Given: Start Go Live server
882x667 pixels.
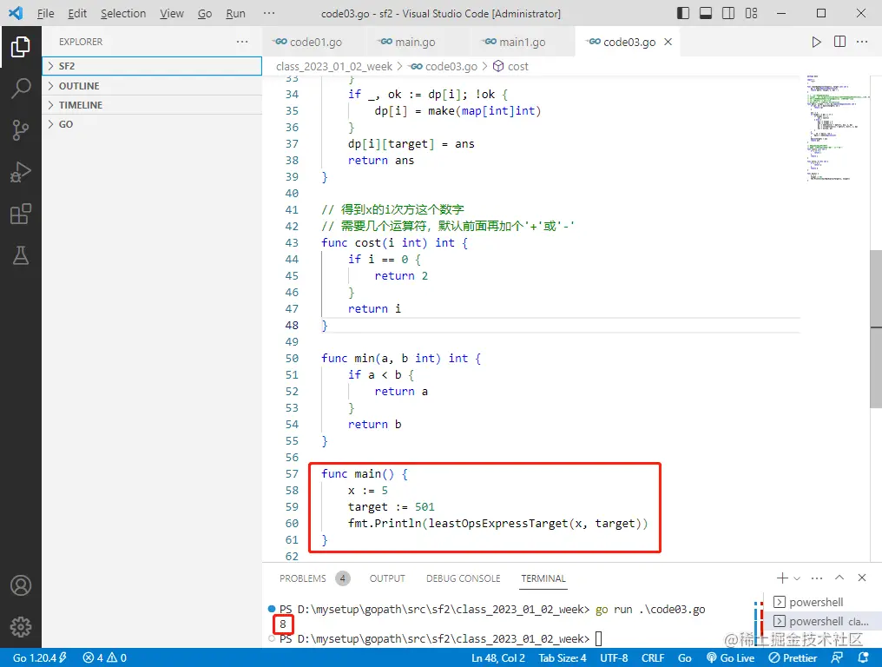Looking at the screenshot, I should coord(730,657).
